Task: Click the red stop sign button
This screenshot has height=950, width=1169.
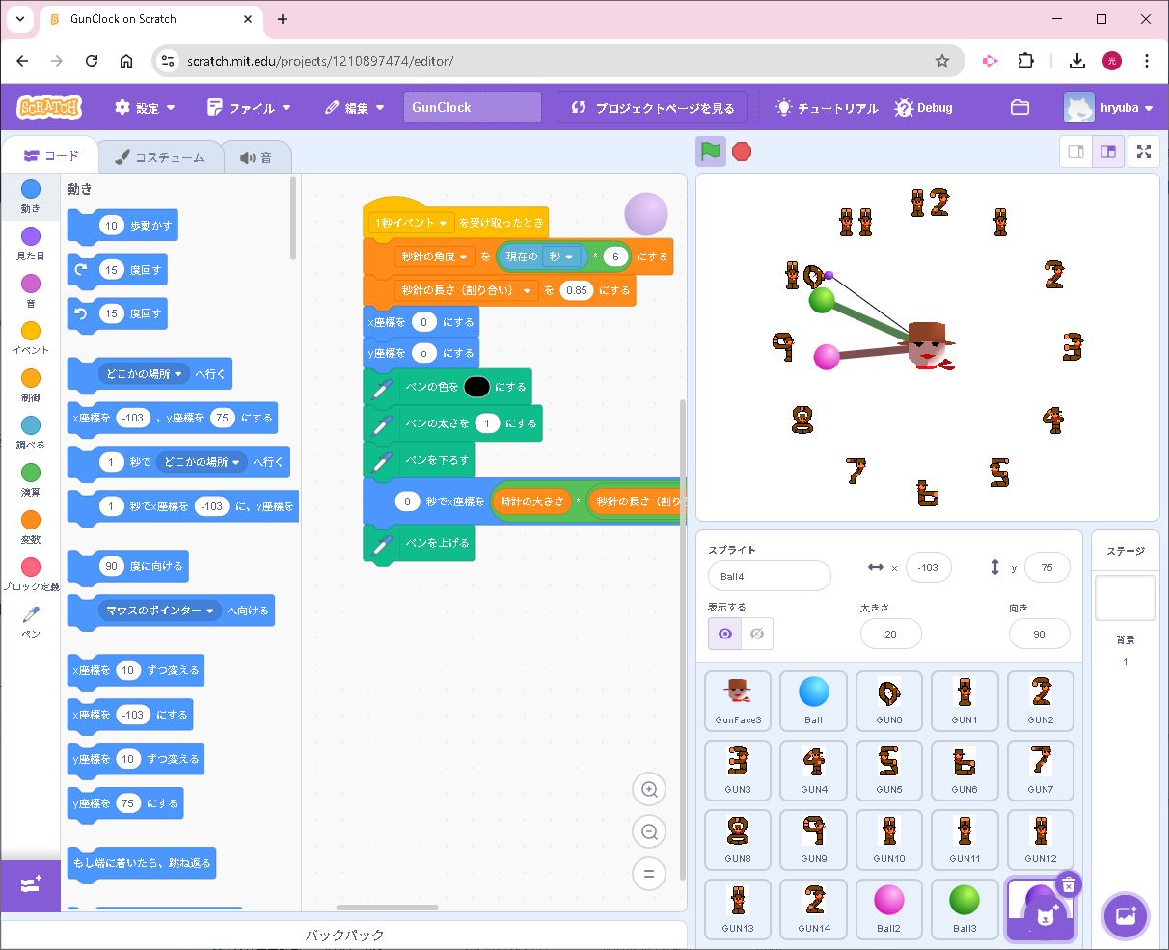Action: click(x=742, y=151)
